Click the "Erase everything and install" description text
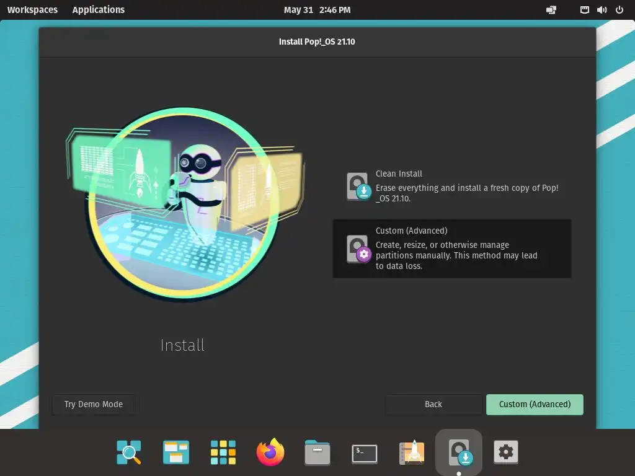Viewport: 635px width, 476px height. coord(467,193)
